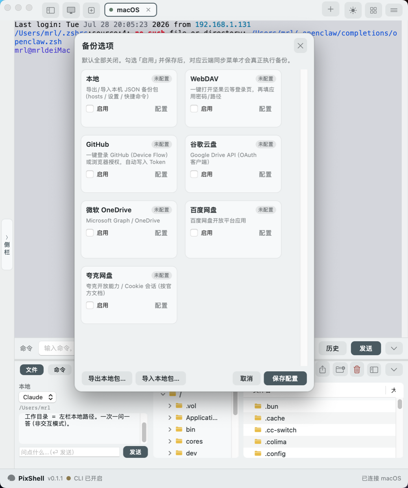Click the .config folder icon
The width and height of the screenshot is (408, 488).
pos(257,453)
